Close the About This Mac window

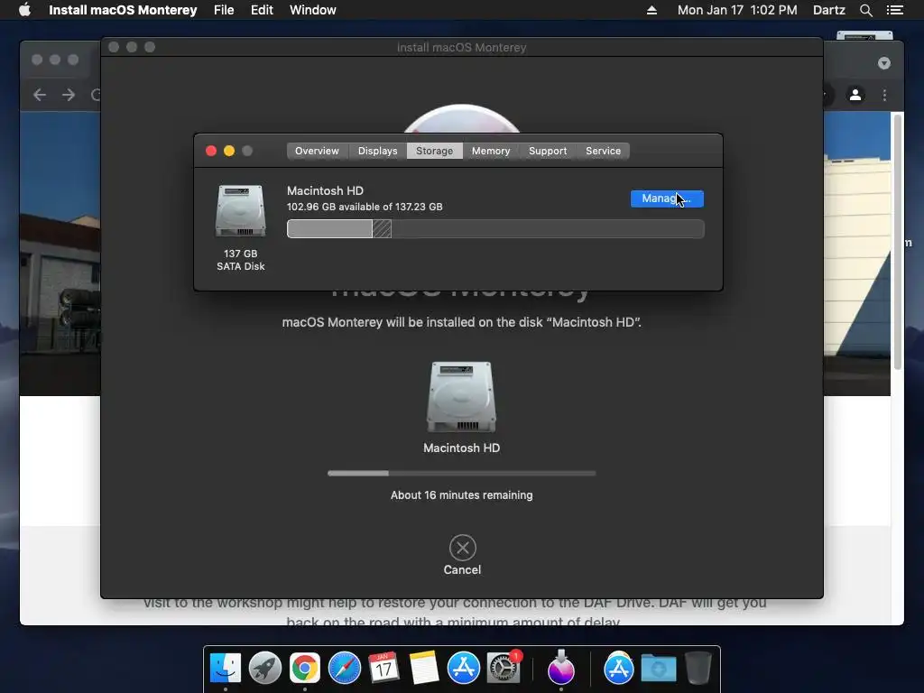point(211,151)
